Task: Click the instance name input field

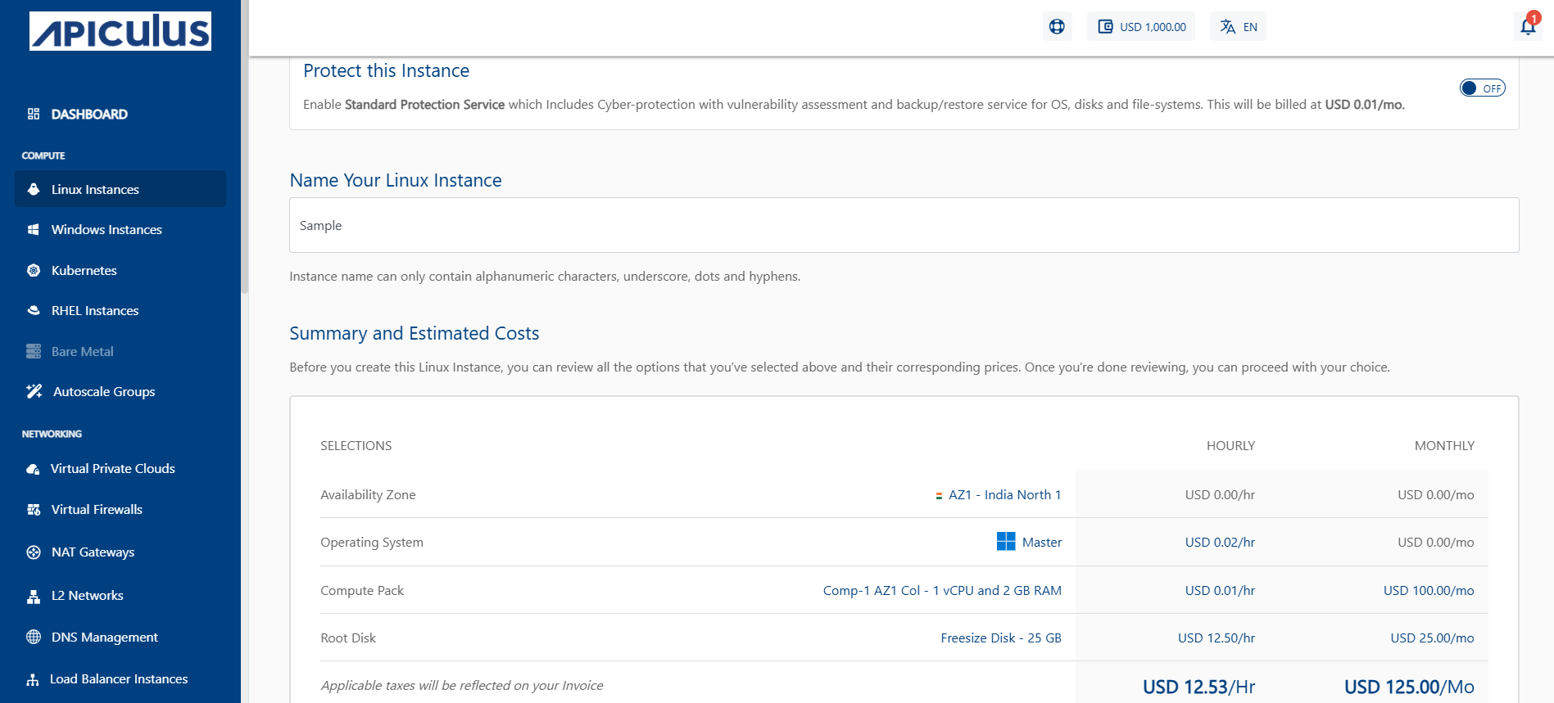Action: pos(904,225)
